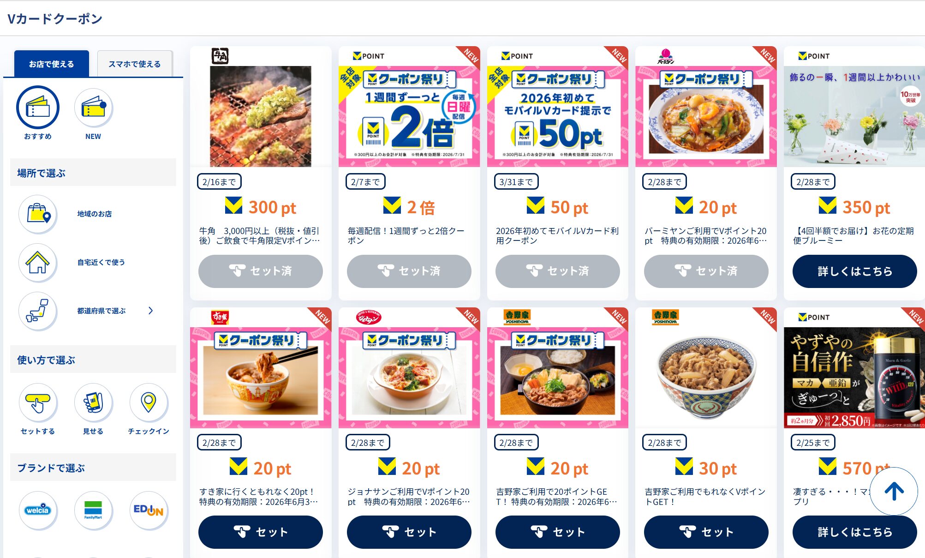925x558 pixels.
Task: Click the scroll-to-top arrow button
Action: pyautogui.click(x=894, y=492)
